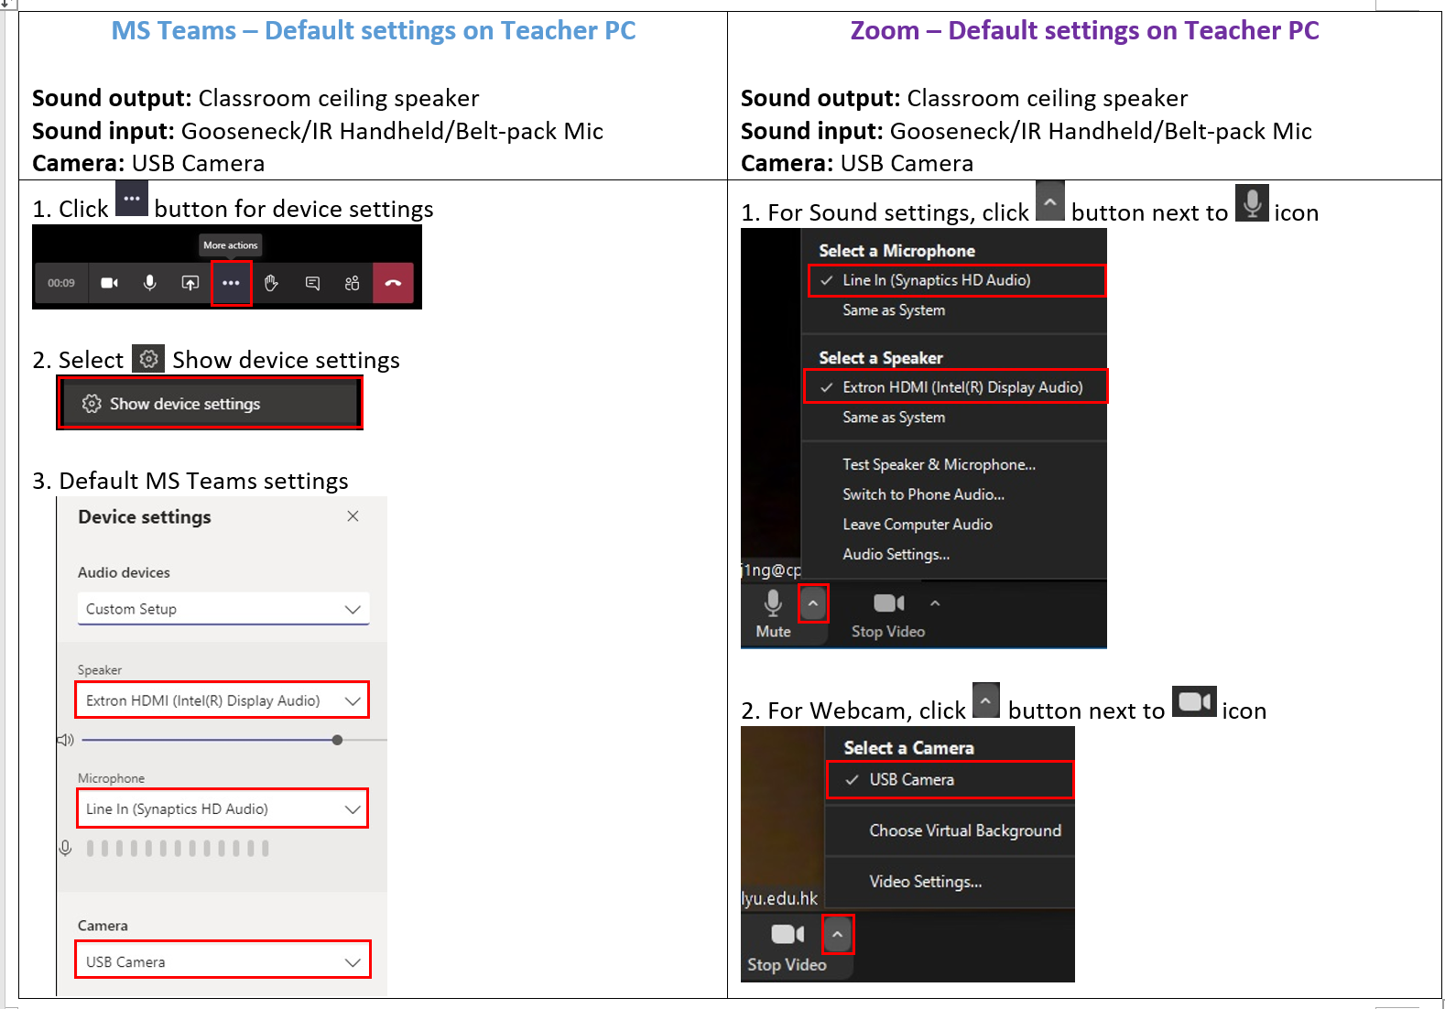
Task: Click the Show device settings button
Action: pos(210,404)
